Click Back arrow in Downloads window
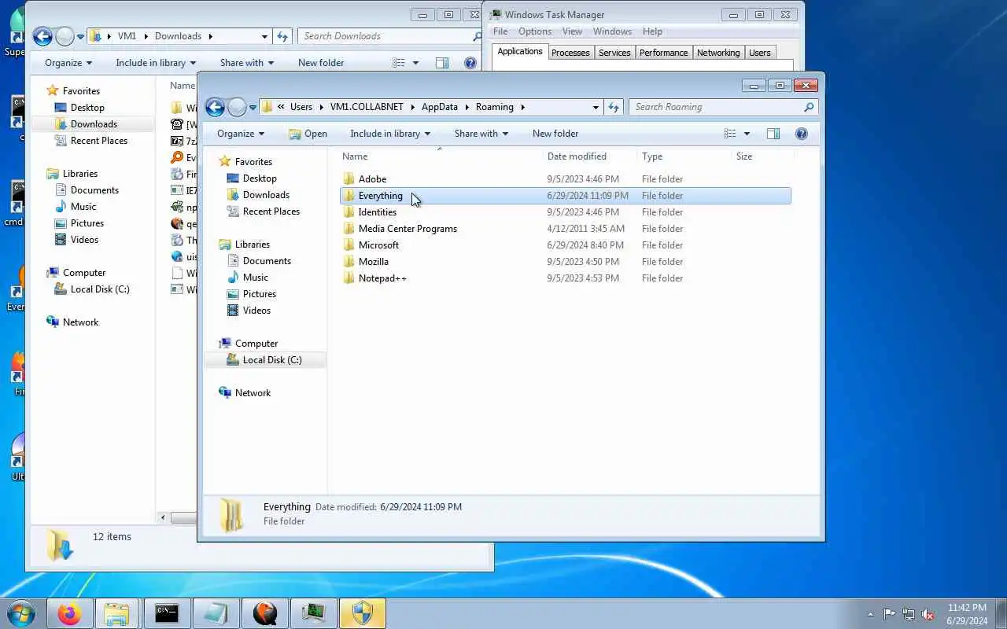The image size is (1007, 629). (42, 36)
